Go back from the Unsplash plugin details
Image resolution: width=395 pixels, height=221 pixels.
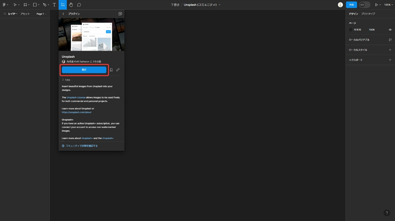63,14
